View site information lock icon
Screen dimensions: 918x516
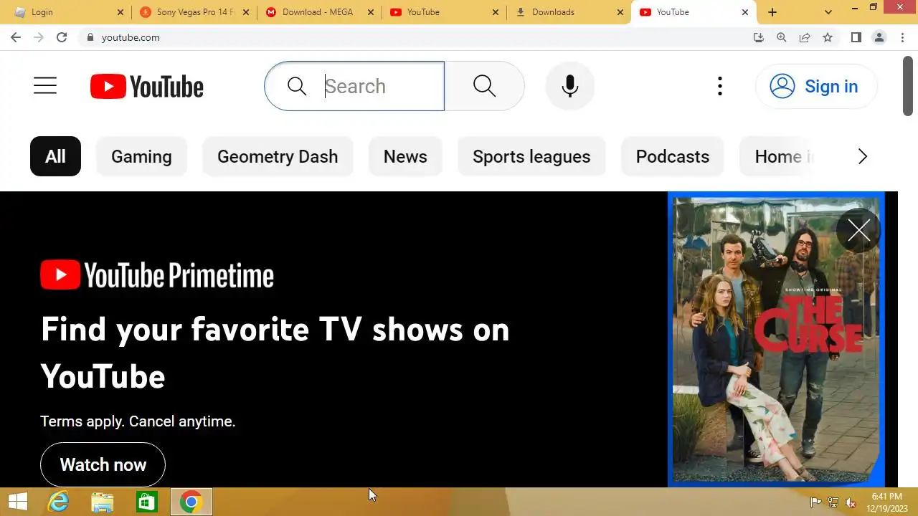90,37
